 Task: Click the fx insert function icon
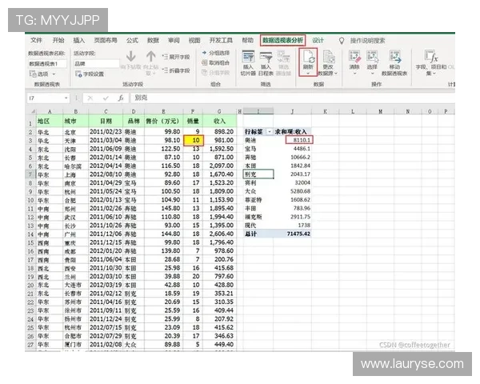coord(121,98)
